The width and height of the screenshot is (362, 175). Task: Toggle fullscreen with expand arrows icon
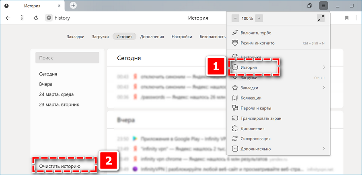point(321,18)
